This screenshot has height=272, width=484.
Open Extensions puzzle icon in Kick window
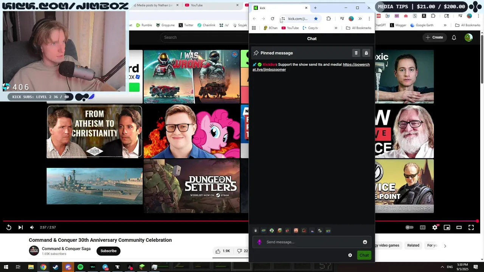point(328,19)
